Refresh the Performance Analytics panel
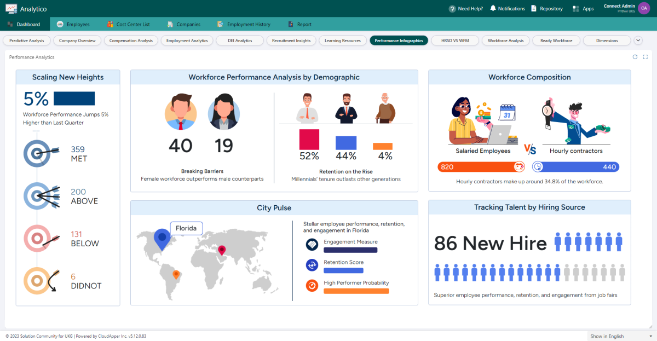The width and height of the screenshot is (657, 341). [635, 56]
